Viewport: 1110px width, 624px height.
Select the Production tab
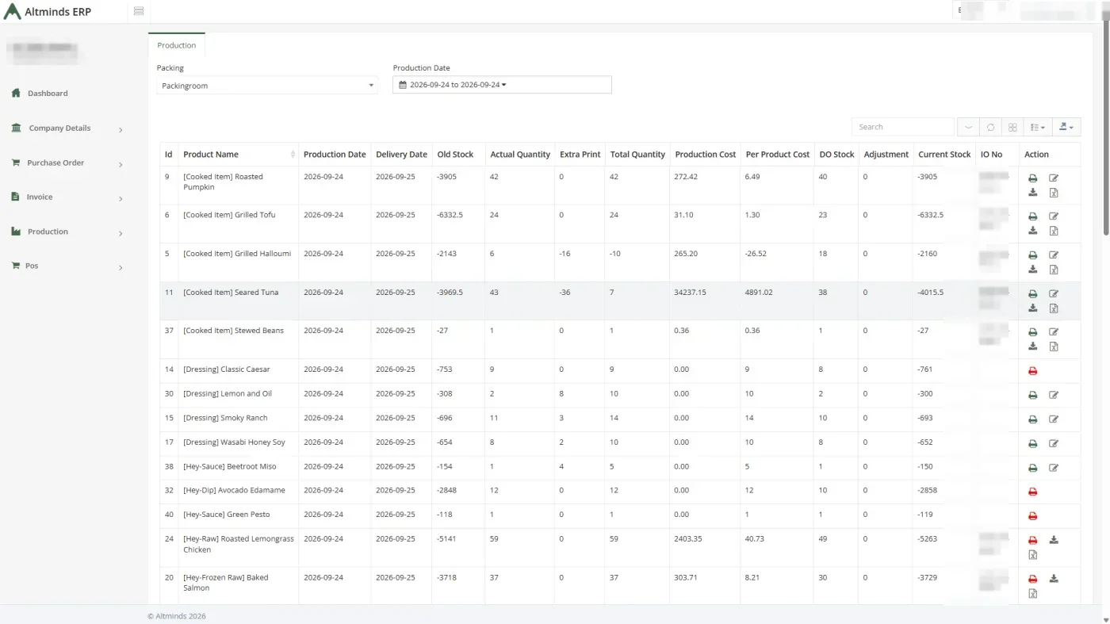(x=176, y=45)
